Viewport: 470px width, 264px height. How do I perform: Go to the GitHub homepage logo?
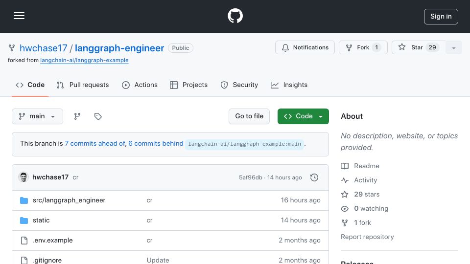tap(235, 16)
